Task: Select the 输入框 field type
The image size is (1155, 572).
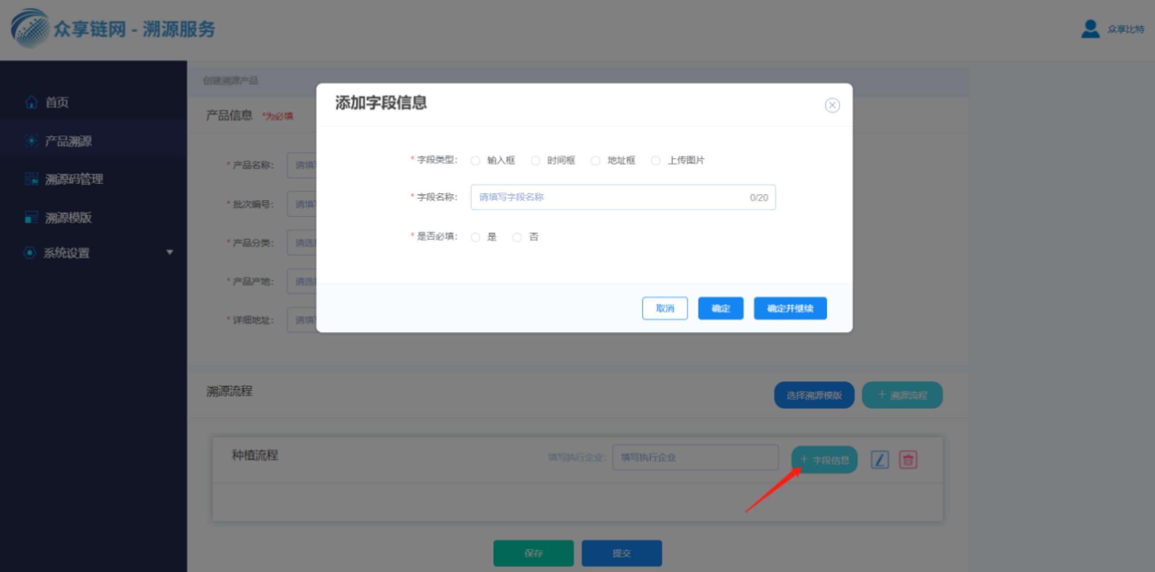Action: coord(475,160)
